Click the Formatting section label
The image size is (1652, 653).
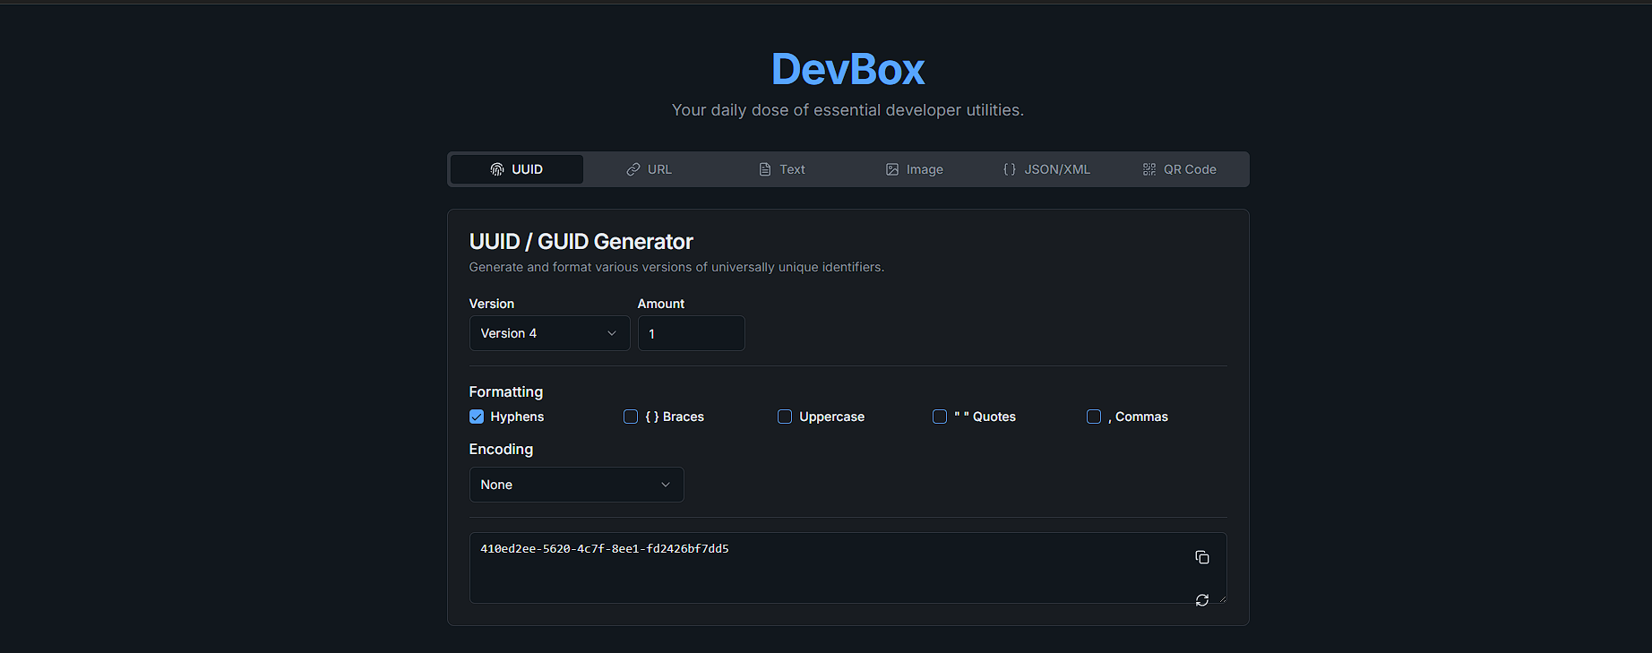[x=506, y=391]
